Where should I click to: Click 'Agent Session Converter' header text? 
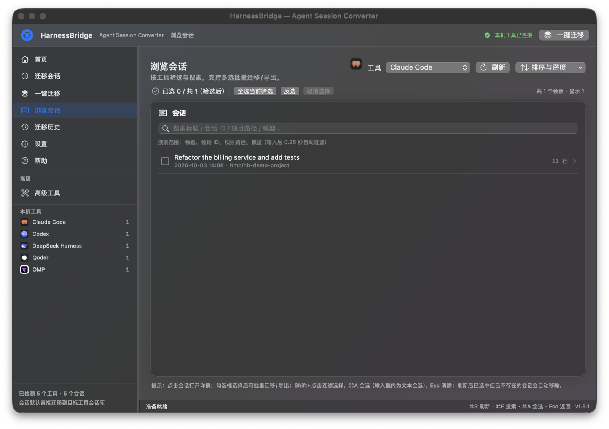click(x=131, y=35)
